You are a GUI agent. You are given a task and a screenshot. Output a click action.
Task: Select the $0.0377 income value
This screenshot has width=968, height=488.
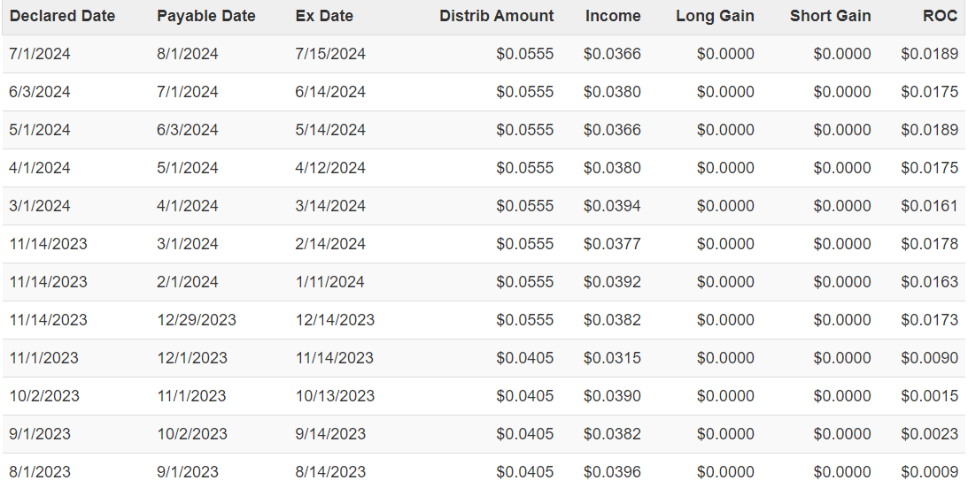pos(612,244)
